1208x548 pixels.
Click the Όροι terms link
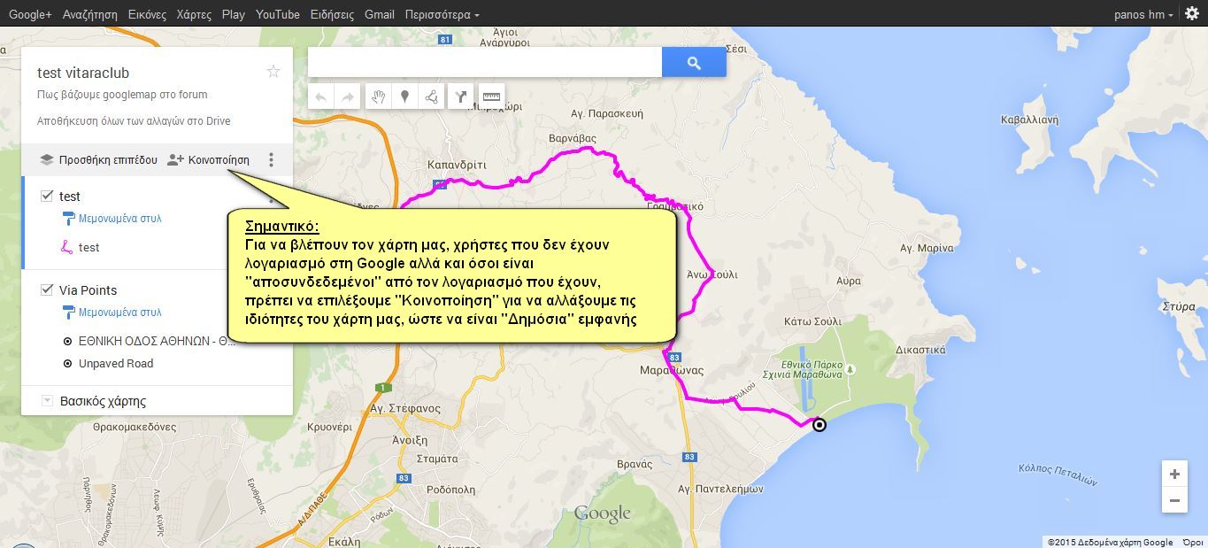coord(1192,542)
